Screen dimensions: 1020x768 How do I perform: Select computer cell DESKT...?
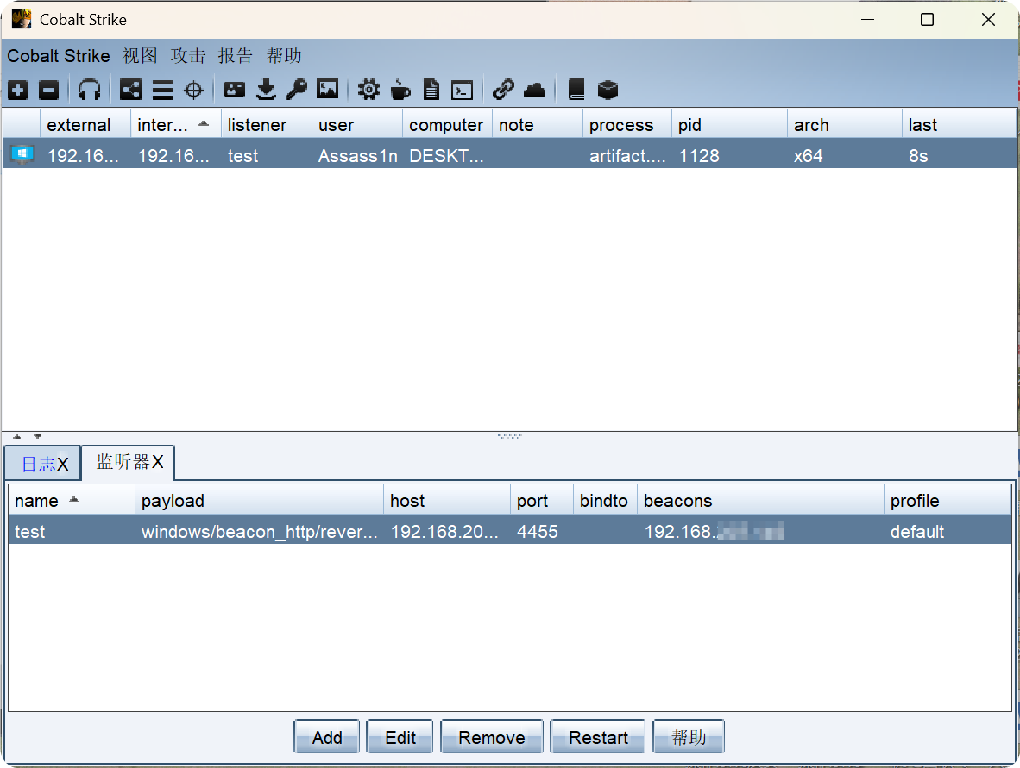(448, 156)
